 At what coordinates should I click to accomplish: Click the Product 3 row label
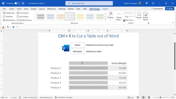click(x=56, y=78)
